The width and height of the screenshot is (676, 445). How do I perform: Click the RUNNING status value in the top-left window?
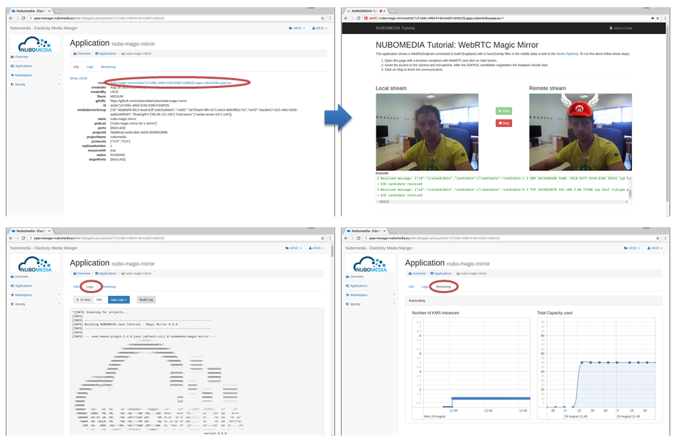click(117, 155)
